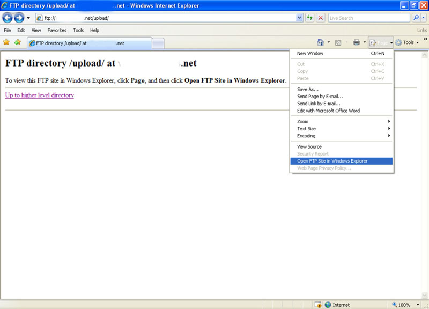Open the Tools menu in menu bar
Viewport: 429px width, 309px height.
(78, 30)
